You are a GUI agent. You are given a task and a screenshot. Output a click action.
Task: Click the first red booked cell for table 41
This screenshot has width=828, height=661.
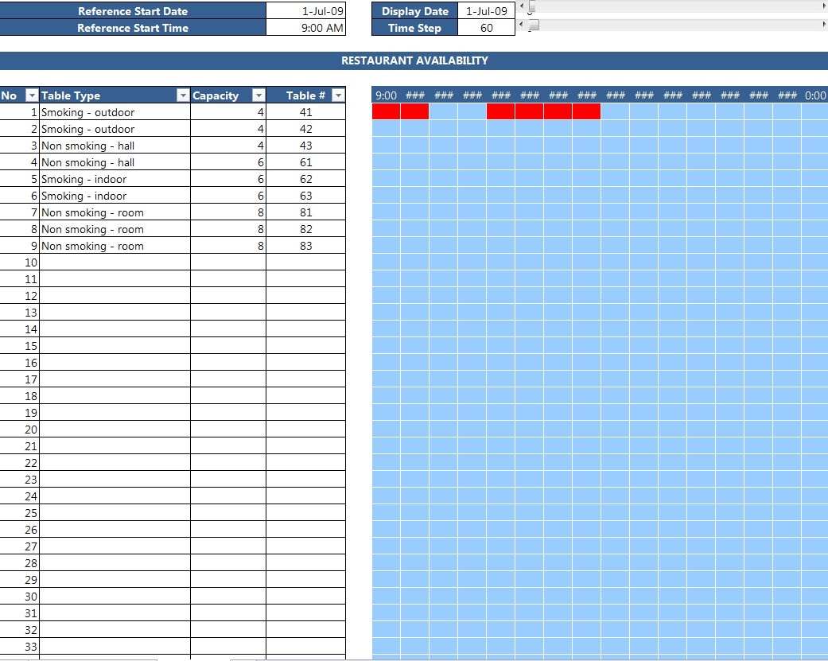coord(386,111)
